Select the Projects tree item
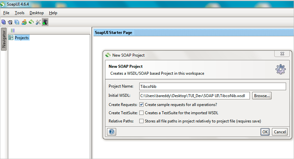The height and width of the screenshot is (159, 294). pos(22,38)
